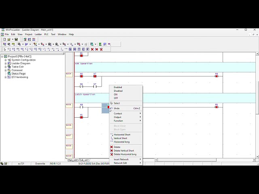
Task: Click Undo in the context menu
Action: (x=126, y=108)
